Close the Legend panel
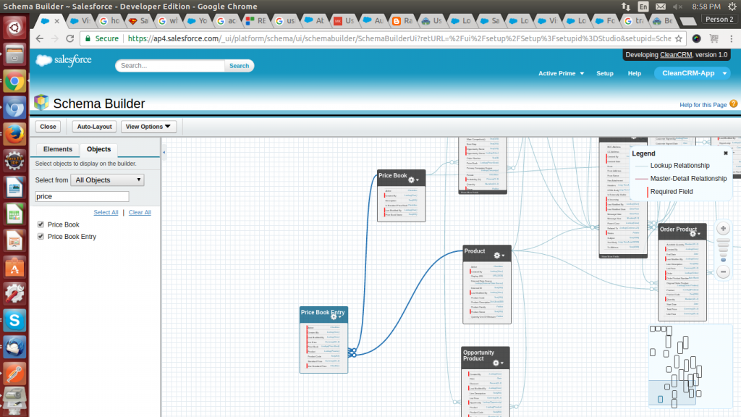The height and width of the screenshot is (417, 741). coord(726,153)
